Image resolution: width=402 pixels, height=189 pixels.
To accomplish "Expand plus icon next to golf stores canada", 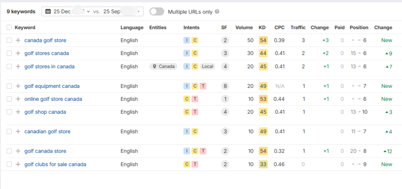I will [x=18, y=53].
